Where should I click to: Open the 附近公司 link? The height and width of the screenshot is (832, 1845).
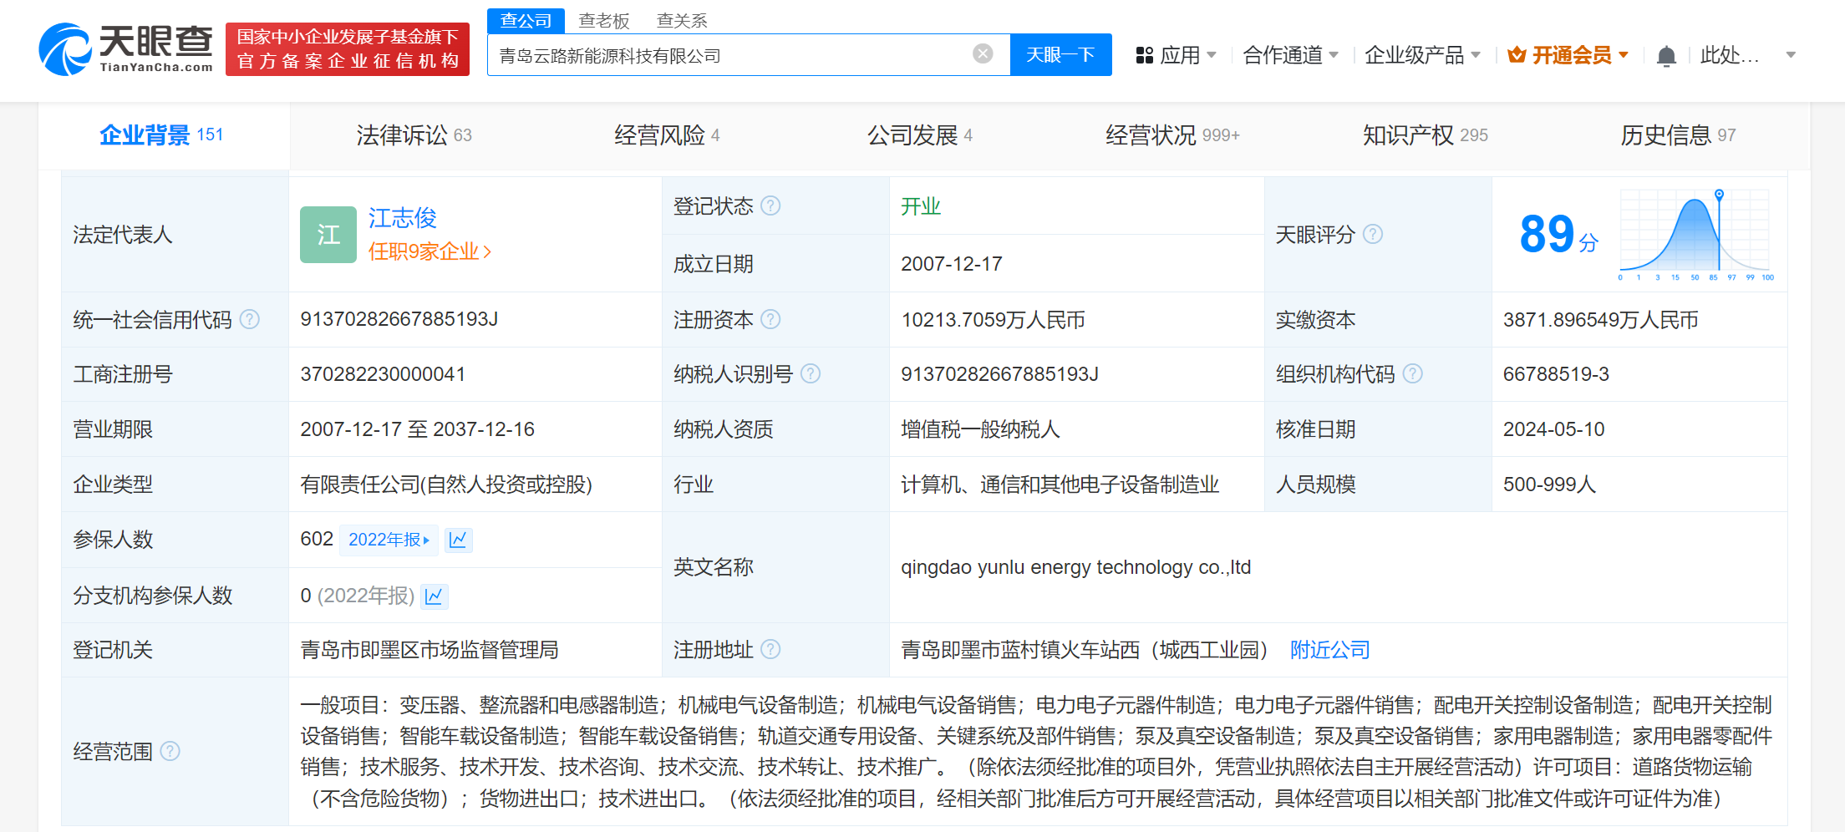[x=1329, y=650]
